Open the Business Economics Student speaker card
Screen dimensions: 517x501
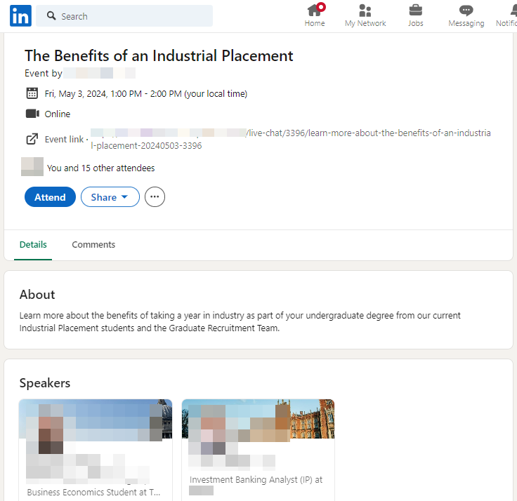[x=96, y=449]
